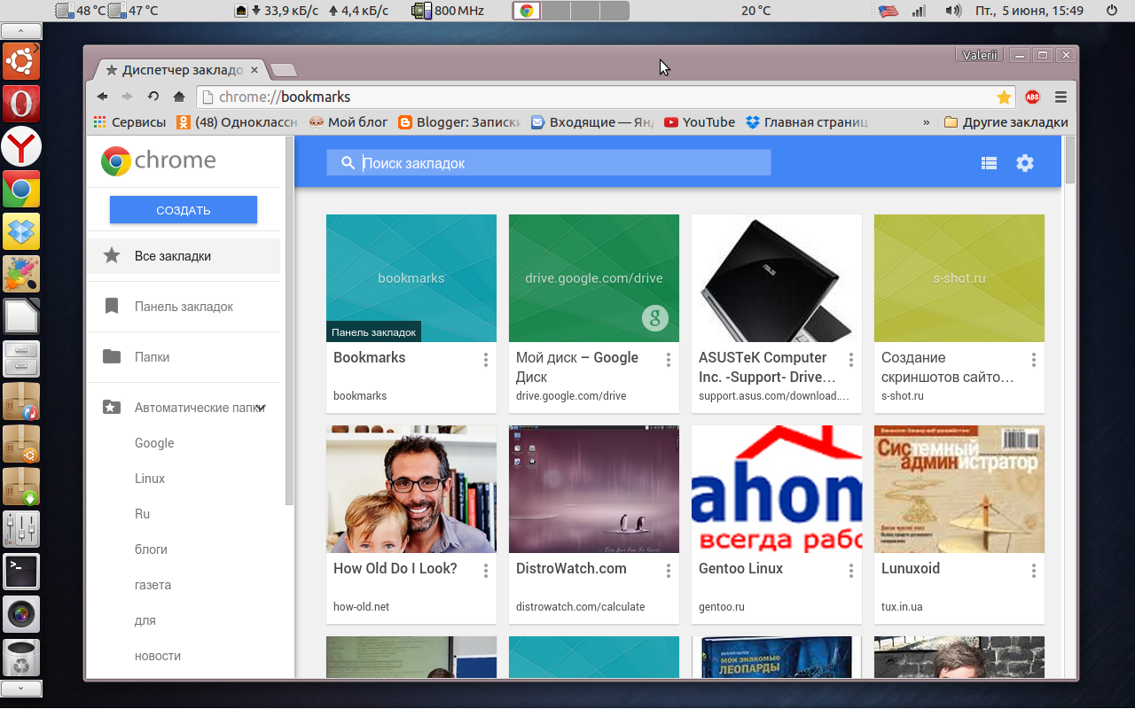Open the Одноклассники bookmark

(237, 122)
